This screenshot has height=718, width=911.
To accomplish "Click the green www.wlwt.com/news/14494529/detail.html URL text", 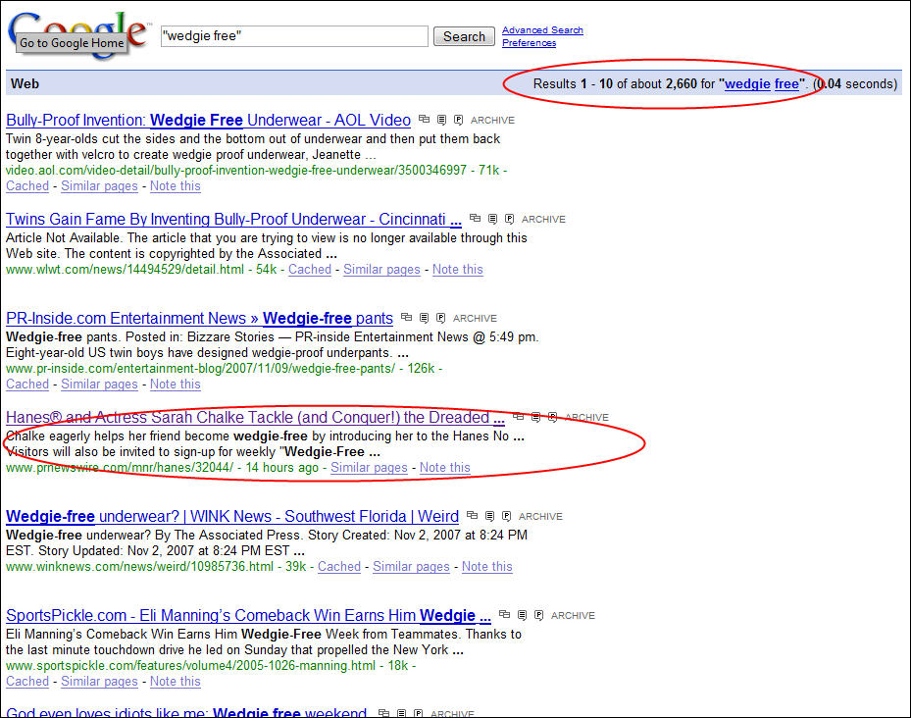I will click(x=125, y=269).
